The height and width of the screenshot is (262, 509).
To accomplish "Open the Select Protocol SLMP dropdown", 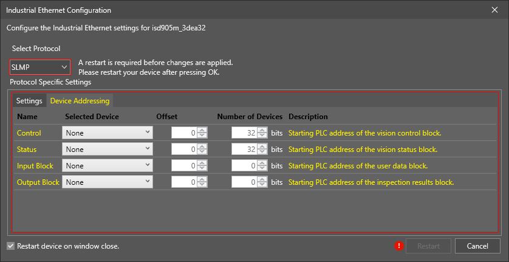I will 40,67.
